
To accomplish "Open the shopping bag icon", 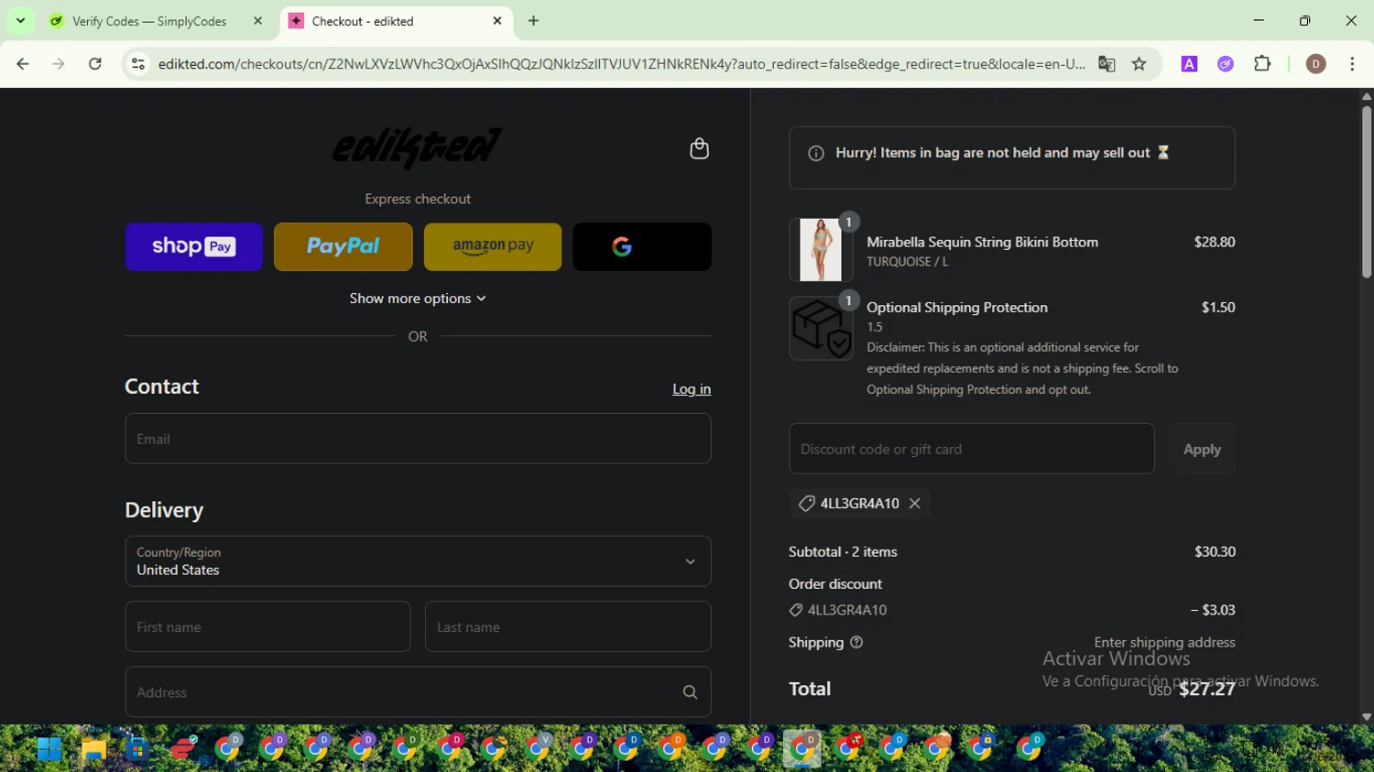I will pyautogui.click(x=699, y=148).
